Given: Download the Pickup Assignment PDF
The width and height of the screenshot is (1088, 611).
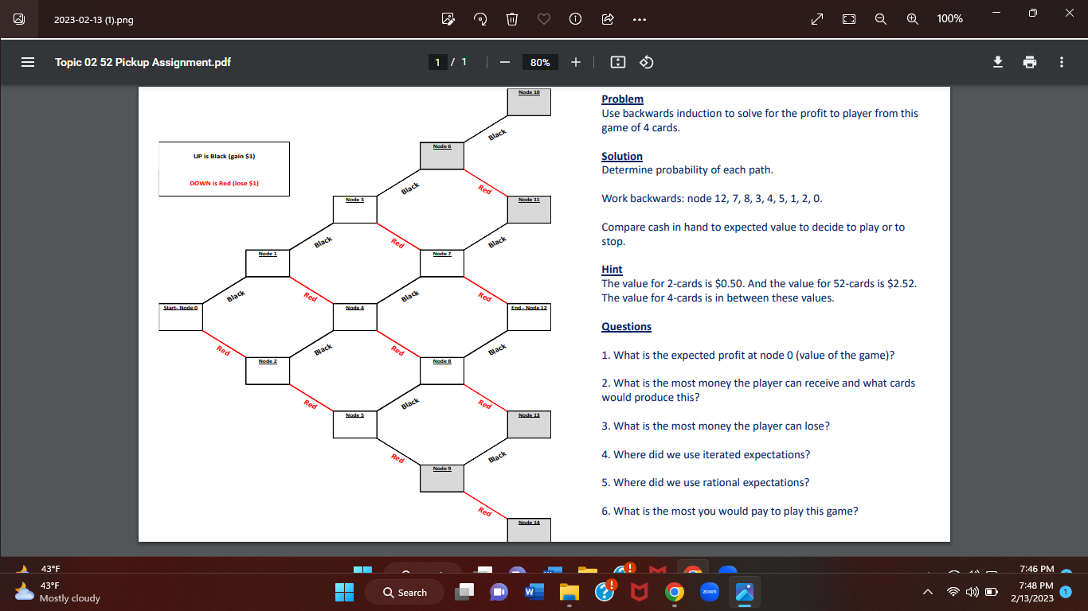Looking at the screenshot, I should 997,62.
